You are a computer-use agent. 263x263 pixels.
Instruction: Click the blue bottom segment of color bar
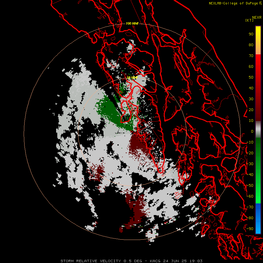click(258, 219)
